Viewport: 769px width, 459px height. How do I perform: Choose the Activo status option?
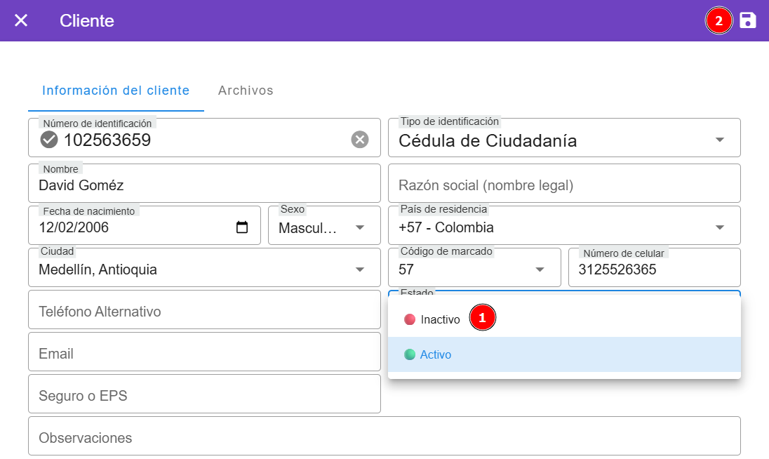click(x=436, y=354)
